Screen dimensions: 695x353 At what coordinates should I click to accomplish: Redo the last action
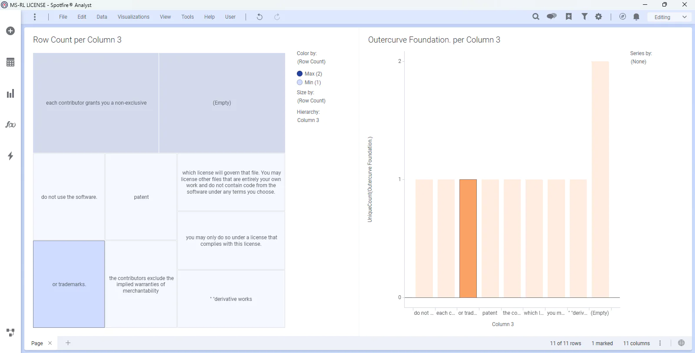pyautogui.click(x=277, y=17)
